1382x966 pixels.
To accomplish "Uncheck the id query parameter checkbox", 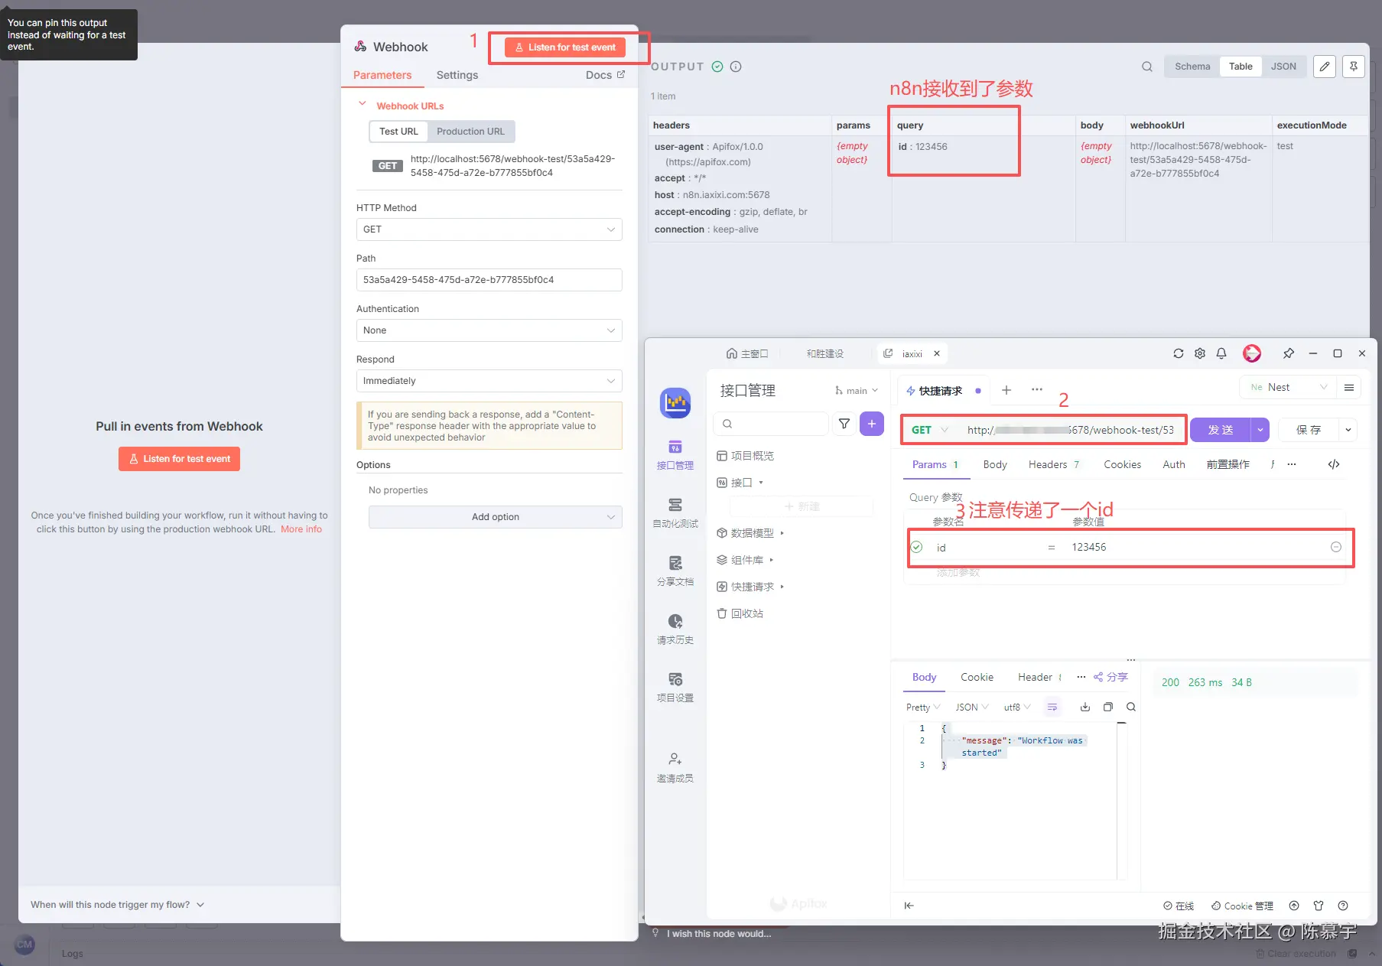I will 917,547.
